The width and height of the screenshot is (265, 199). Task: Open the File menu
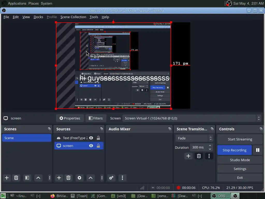[6, 17]
